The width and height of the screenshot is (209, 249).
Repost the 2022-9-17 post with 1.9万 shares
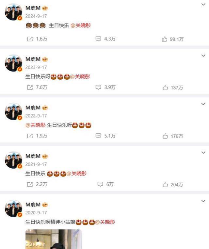pos(37,136)
